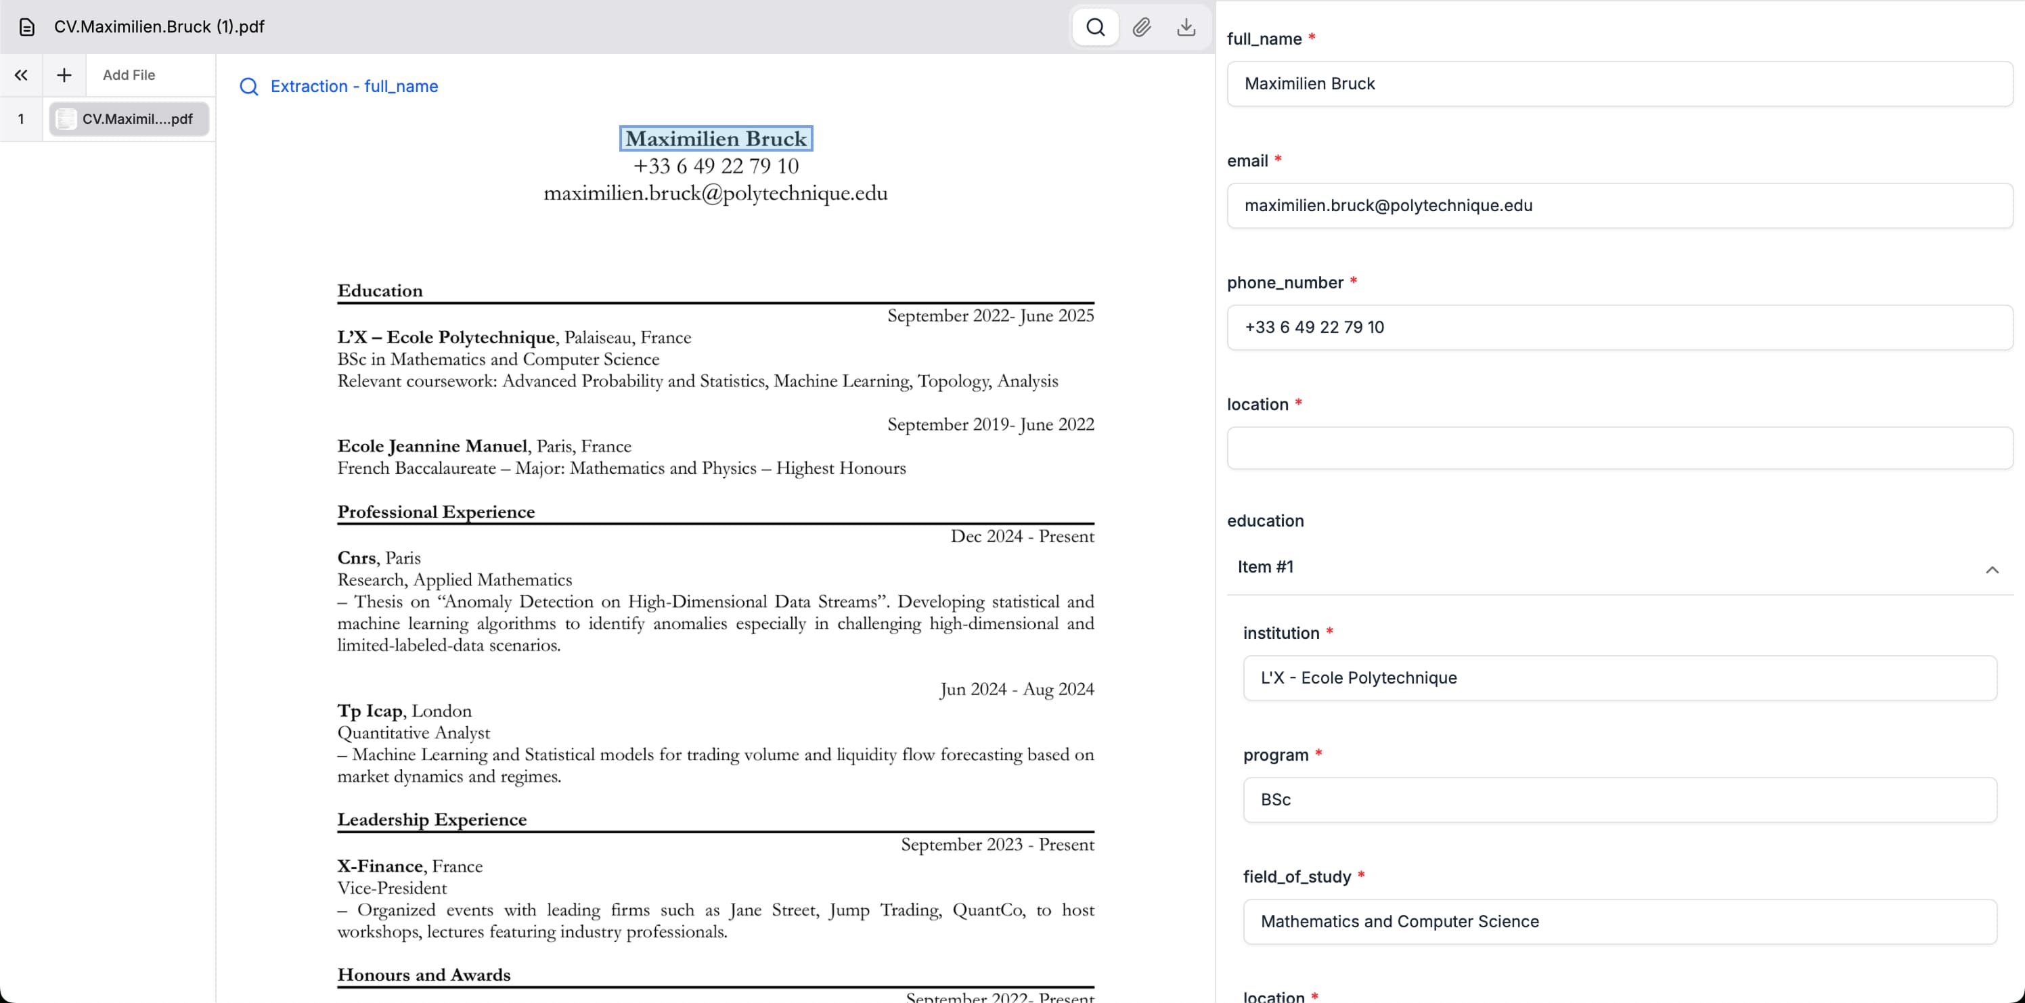
Task: Click the paperclip attachment icon
Action: point(1141,28)
